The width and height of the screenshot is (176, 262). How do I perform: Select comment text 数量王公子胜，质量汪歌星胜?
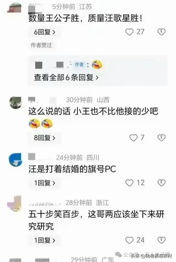click(85, 18)
